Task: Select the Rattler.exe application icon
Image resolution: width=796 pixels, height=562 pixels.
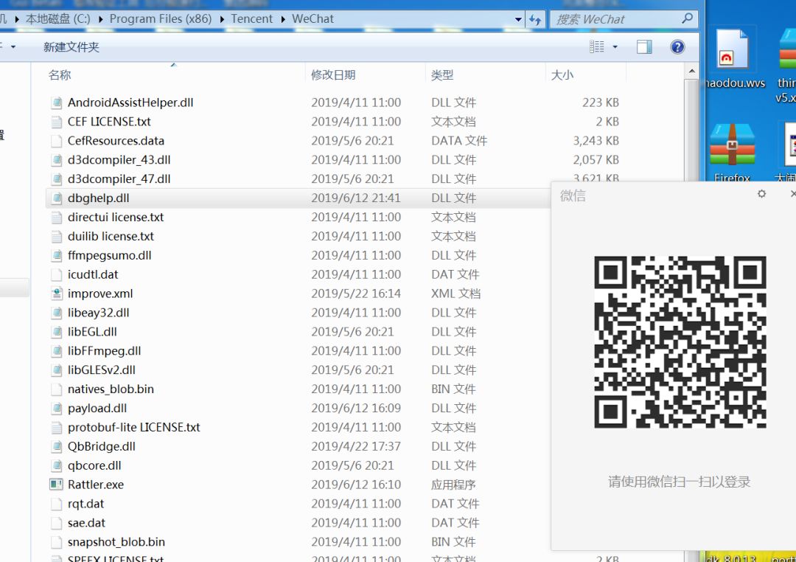Action: (57, 485)
